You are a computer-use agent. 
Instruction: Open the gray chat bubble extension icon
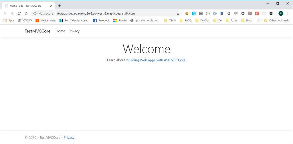(236, 13)
